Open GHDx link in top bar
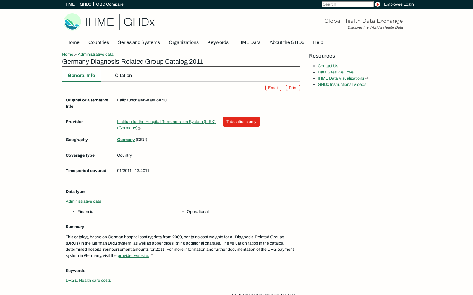The height and width of the screenshot is (295, 473). pos(85,4)
